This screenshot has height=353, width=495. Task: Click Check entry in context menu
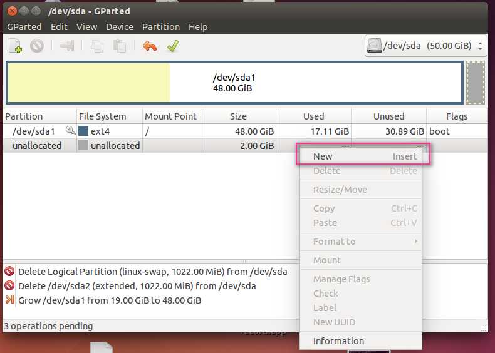pyautogui.click(x=360, y=294)
